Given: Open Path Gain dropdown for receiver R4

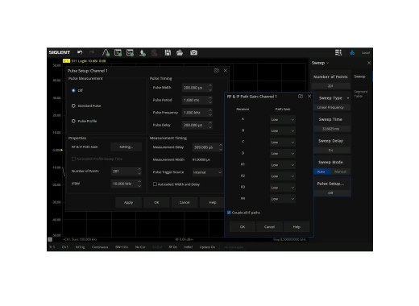Looking at the screenshot, I should [283, 199].
